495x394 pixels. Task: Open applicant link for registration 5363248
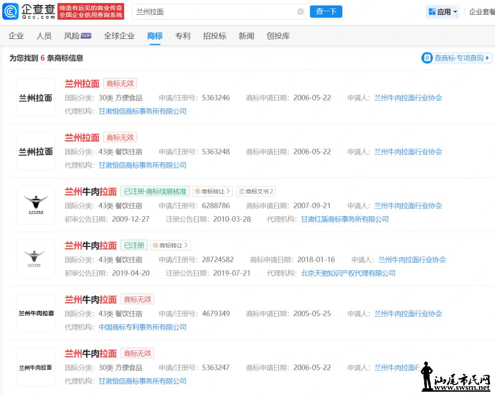pos(408,152)
